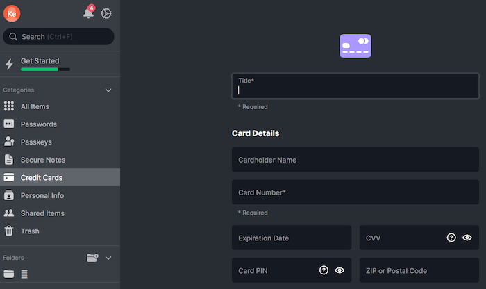Click the Trash bin icon
This screenshot has height=289, width=486.
click(9, 231)
